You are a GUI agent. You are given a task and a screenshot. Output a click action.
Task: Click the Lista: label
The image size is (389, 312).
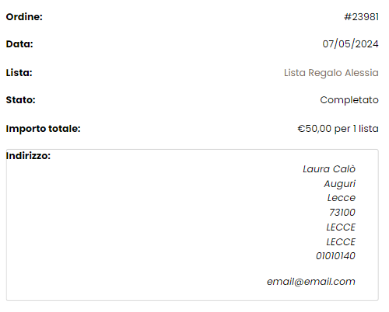click(19, 73)
